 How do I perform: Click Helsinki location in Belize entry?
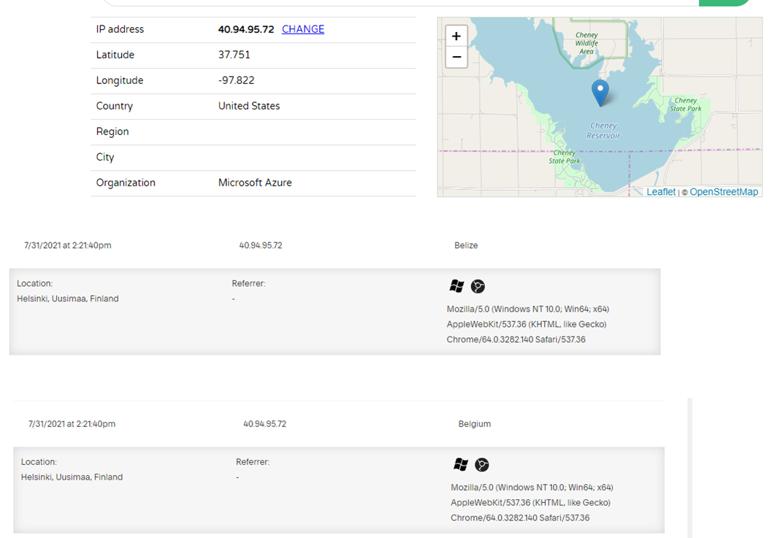point(68,299)
